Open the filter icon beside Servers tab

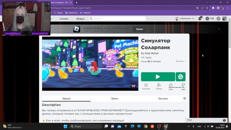(184, 99)
